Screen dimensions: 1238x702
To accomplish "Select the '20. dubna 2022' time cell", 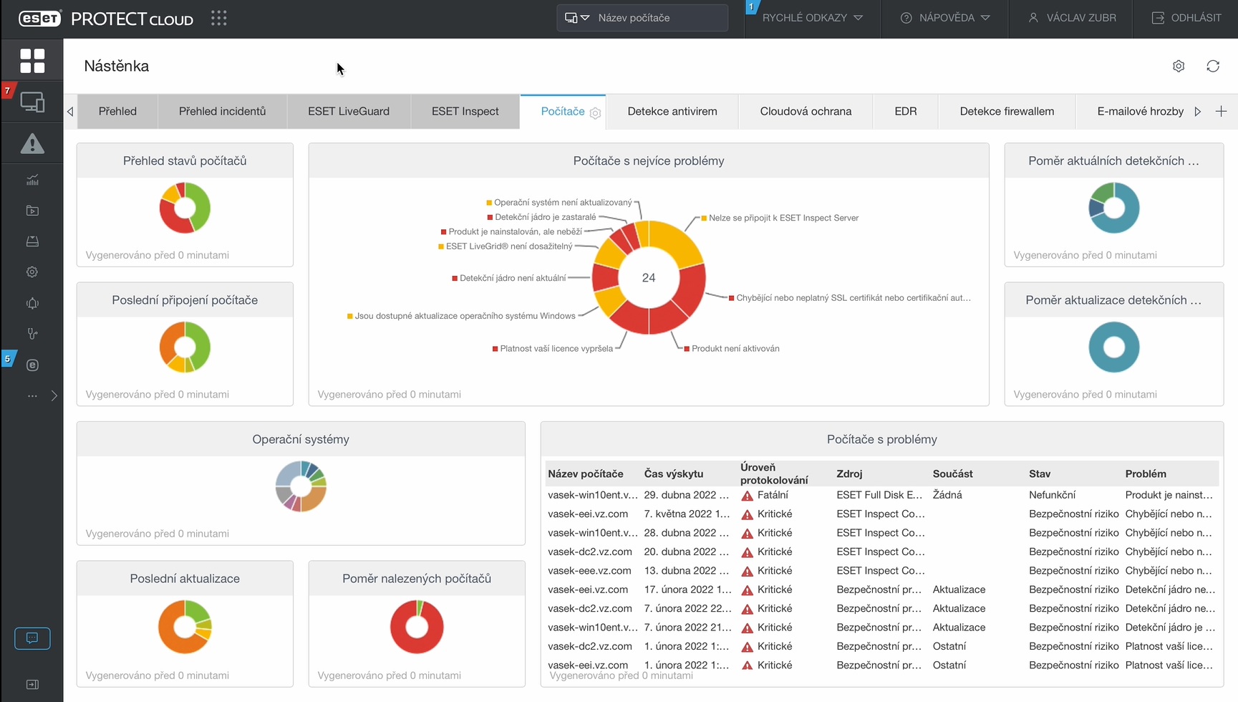I will pyautogui.click(x=686, y=552).
